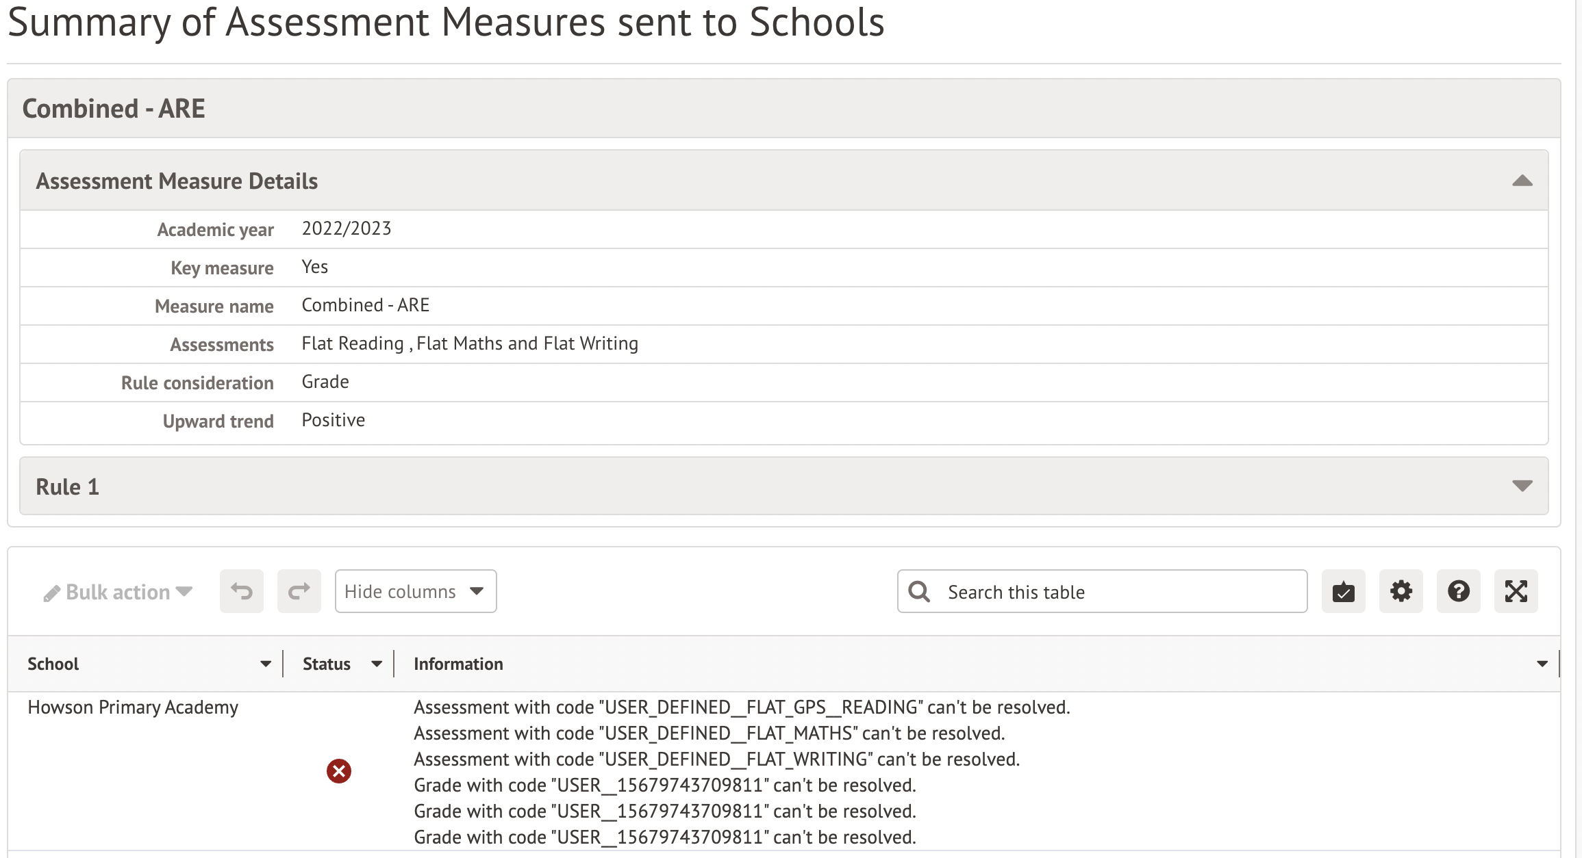Viewport: 1582px width, 858px height.
Task: Click the Upward trend value Positive
Action: [333, 419]
